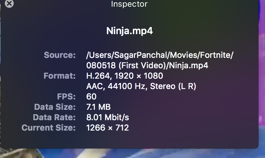Click the Format label
The width and height of the screenshot is (265, 158).
coord(59,76)
